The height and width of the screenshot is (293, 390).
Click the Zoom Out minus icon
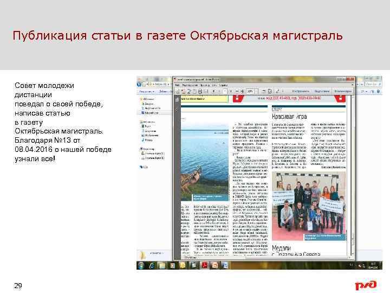237,91
